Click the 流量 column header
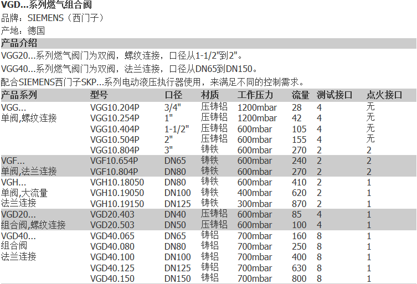 pos(301,95)
